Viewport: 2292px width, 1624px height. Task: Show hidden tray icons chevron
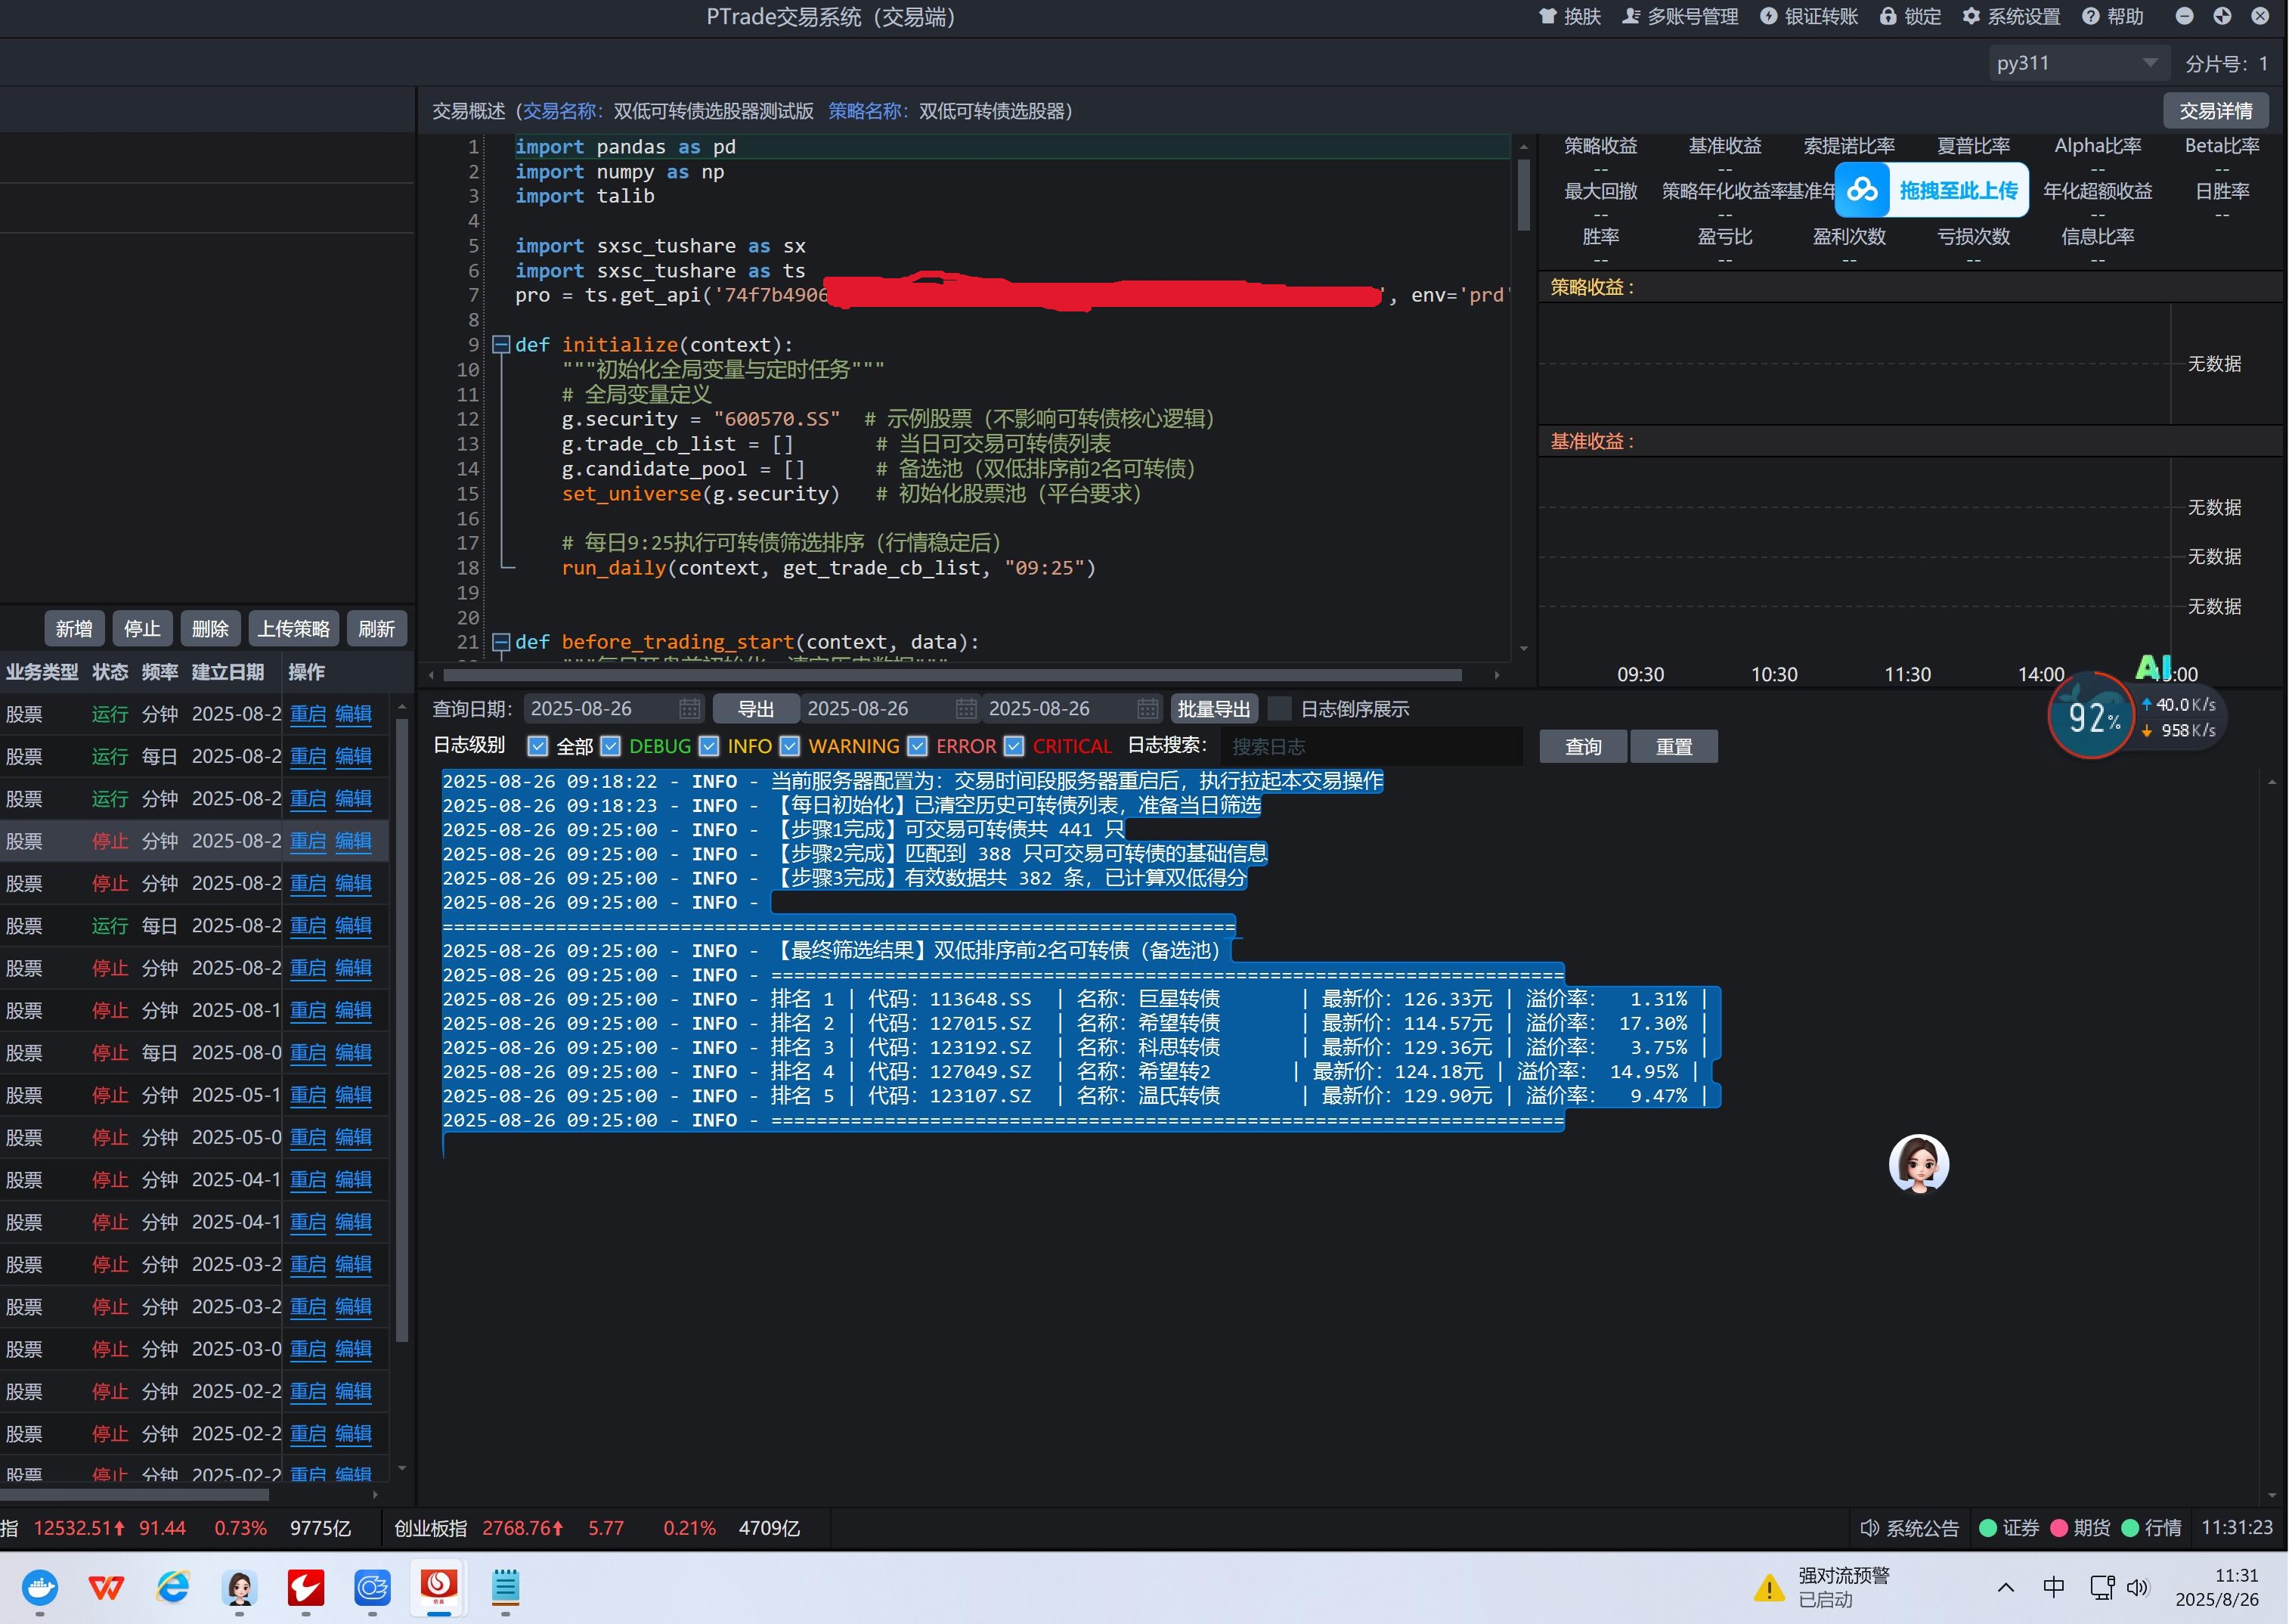pos(2006,1587)
